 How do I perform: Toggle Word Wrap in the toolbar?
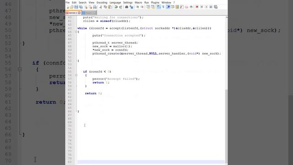[159, 7]
